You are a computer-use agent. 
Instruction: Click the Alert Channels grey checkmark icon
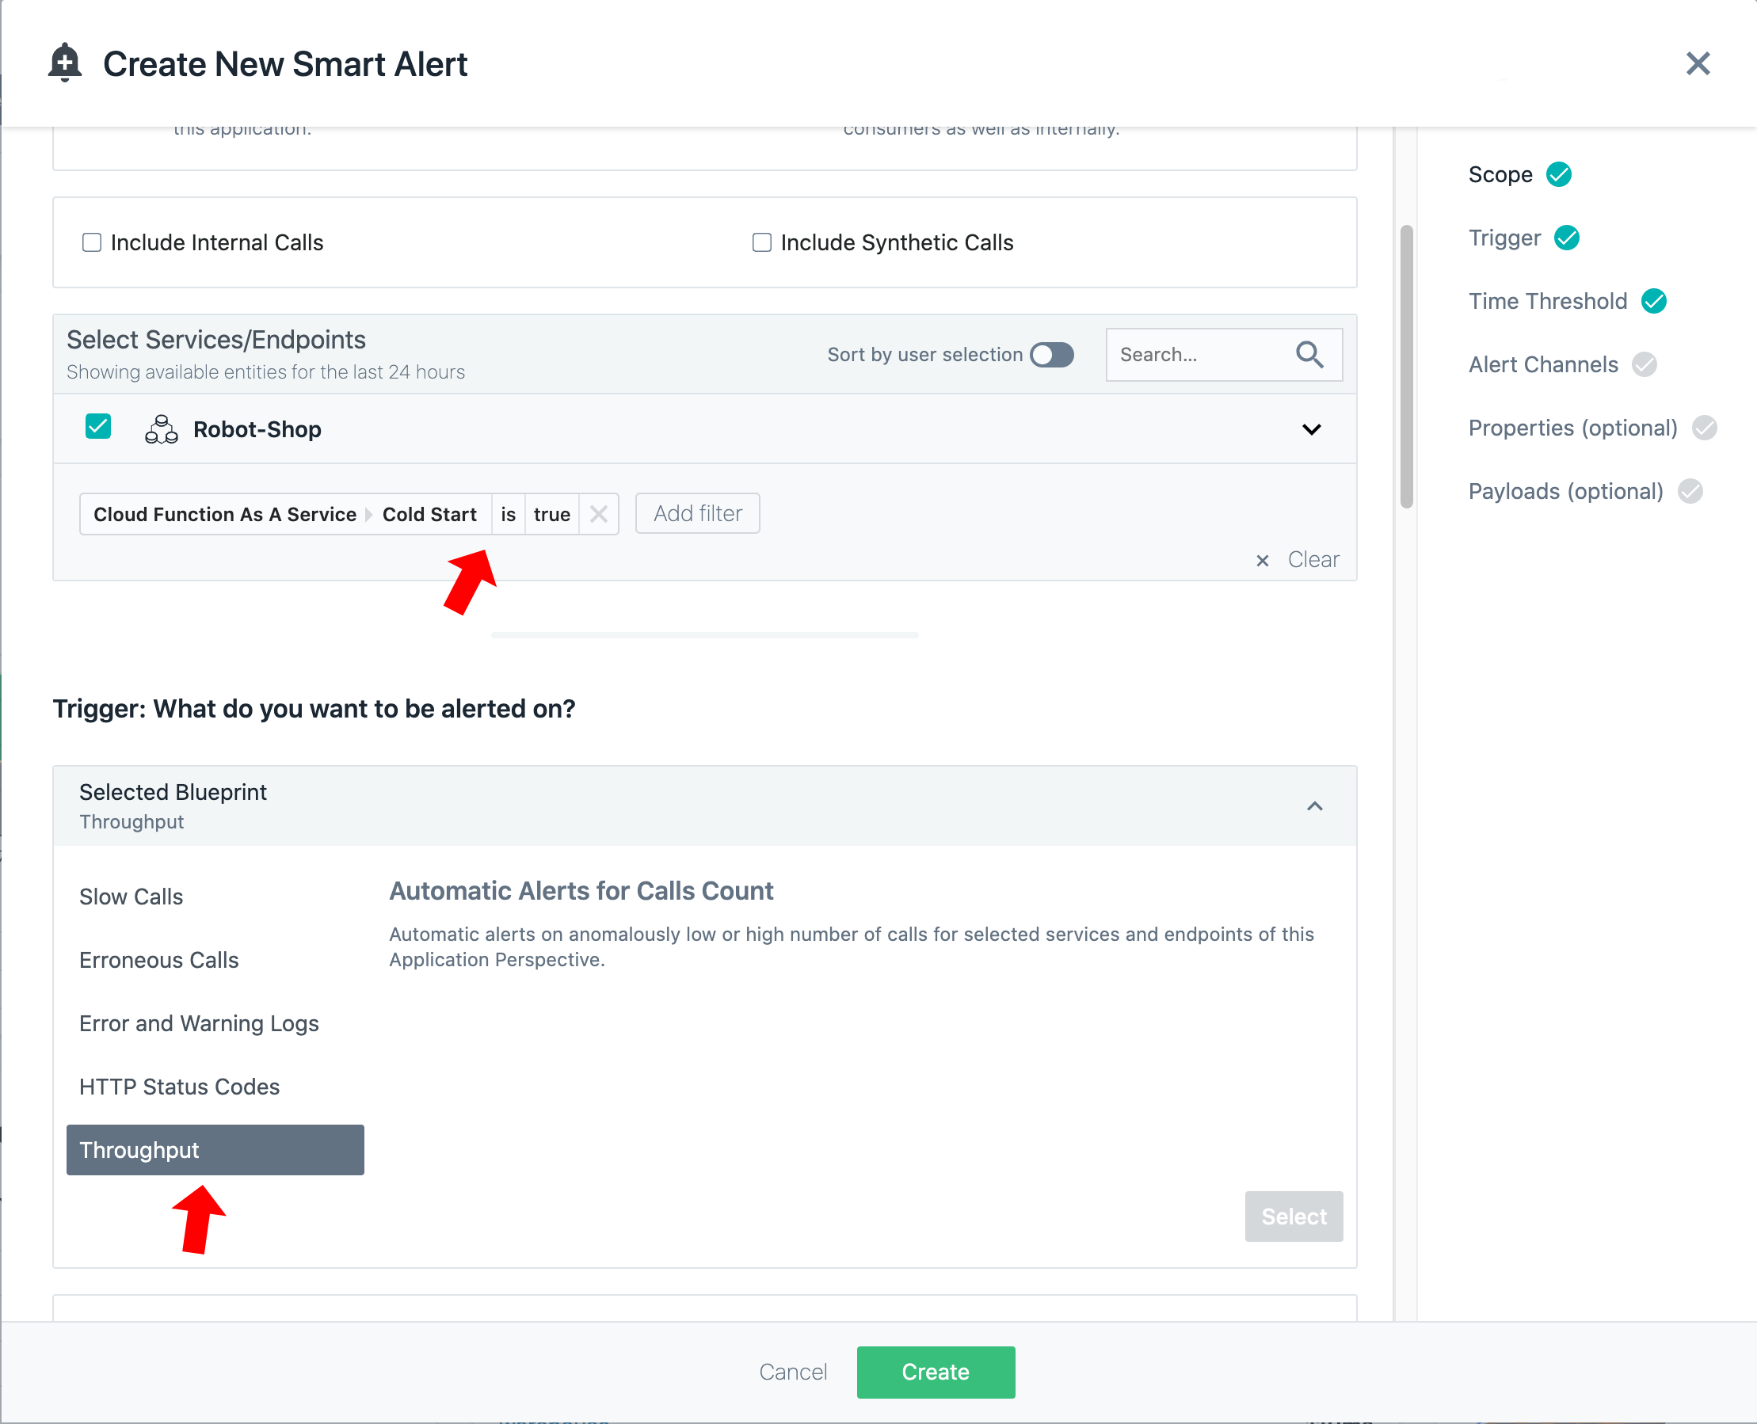(x=1644, y=364)
